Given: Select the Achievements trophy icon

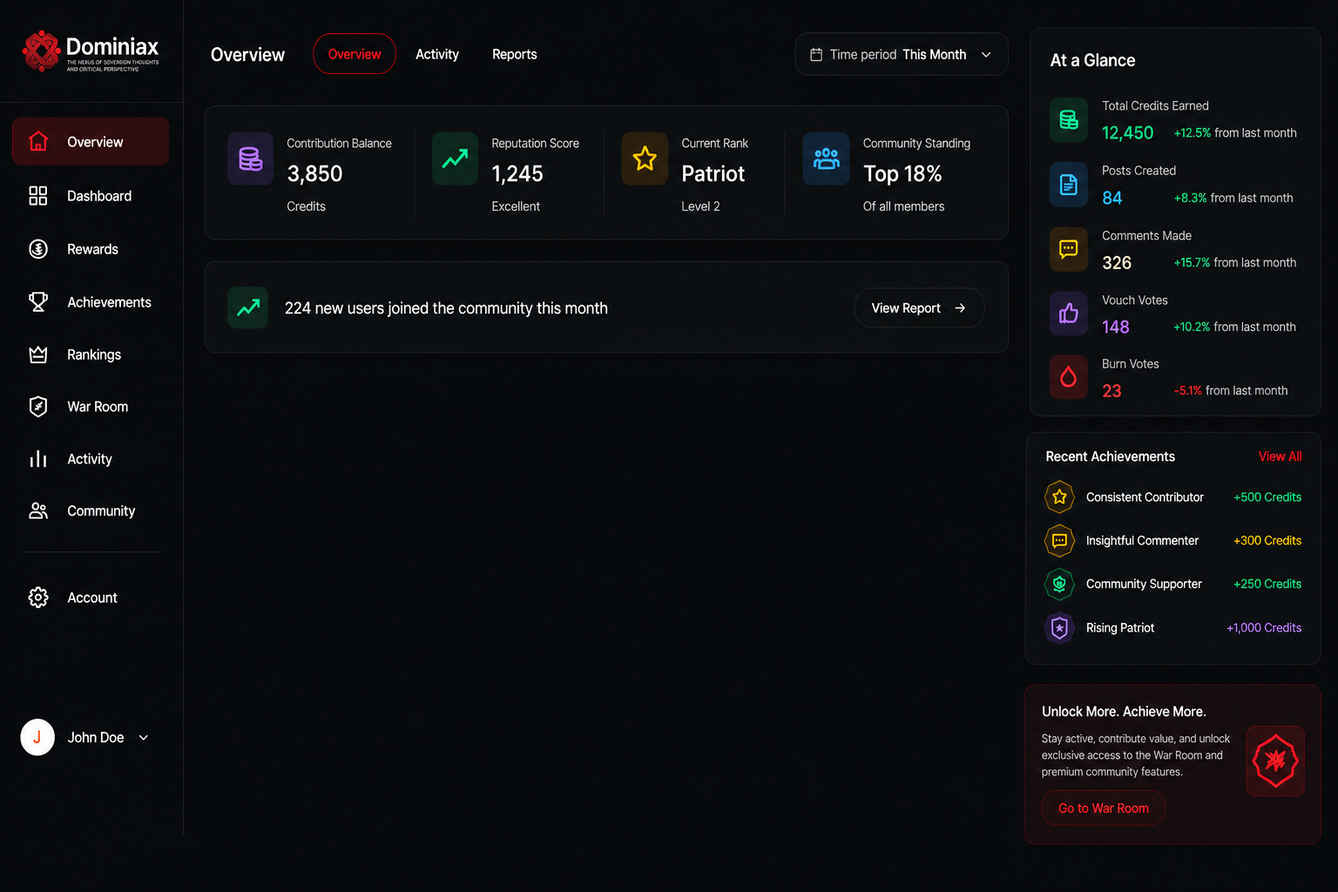Looking at the screenshot, I should click(x=38, y=302).
